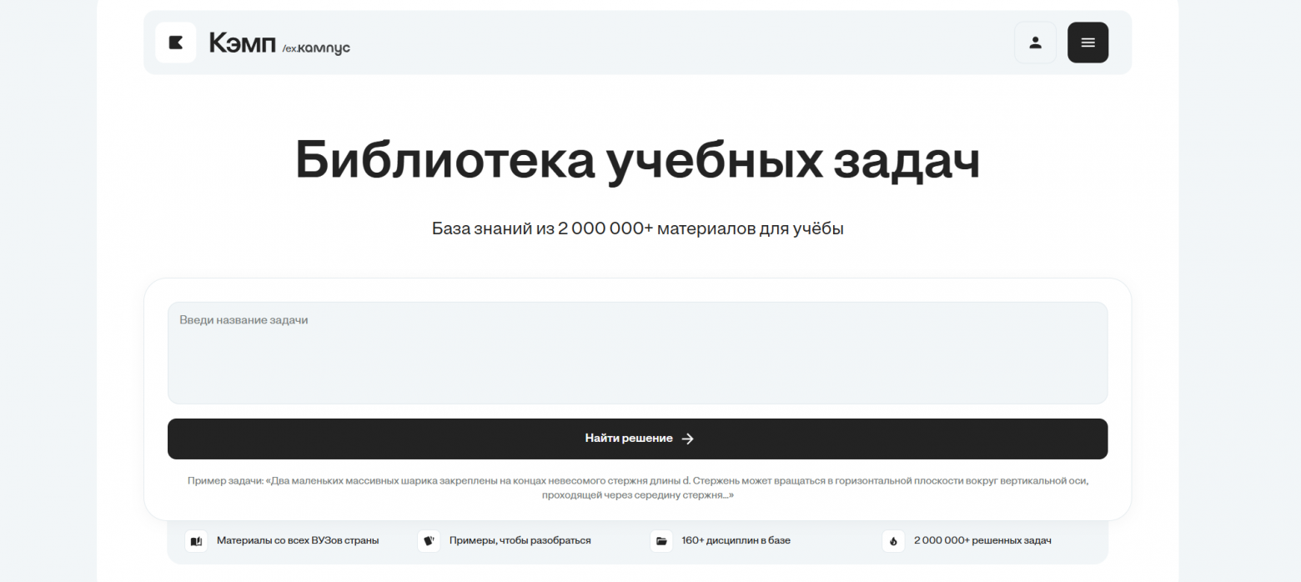Viewport: 1301px width, 582px height.
Task: Click the arrow icon inside 'Найти решение' button
Action: pyautogui.click(x=687, y=438)
